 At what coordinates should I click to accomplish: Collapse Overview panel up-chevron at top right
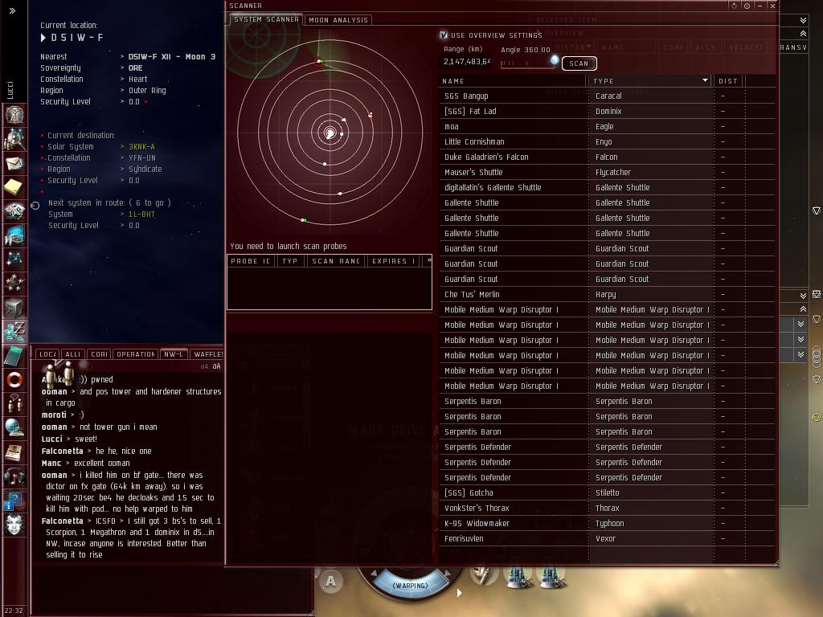803,33
